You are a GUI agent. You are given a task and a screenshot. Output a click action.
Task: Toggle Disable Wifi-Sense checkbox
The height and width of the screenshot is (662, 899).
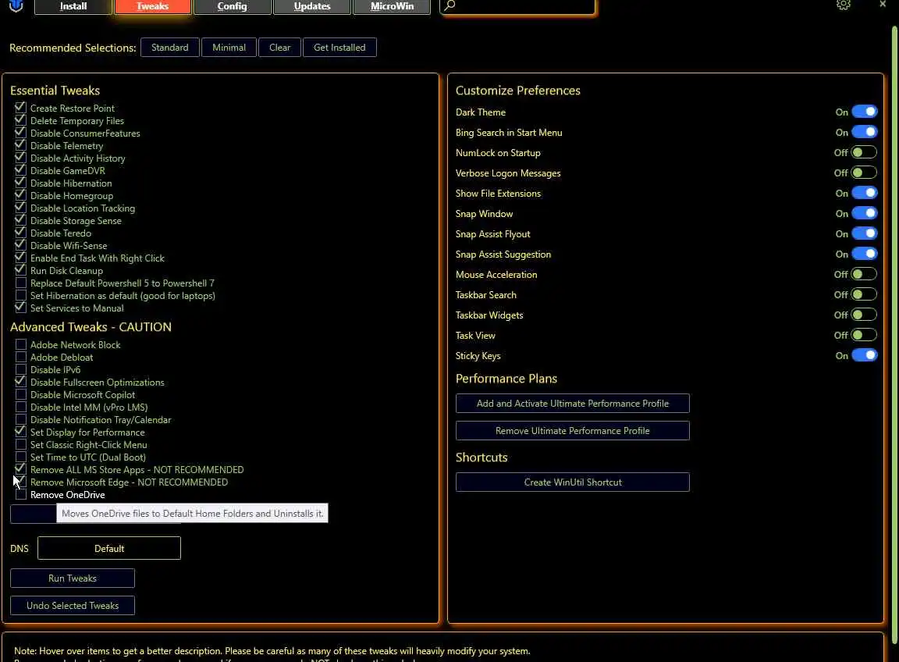20,246
